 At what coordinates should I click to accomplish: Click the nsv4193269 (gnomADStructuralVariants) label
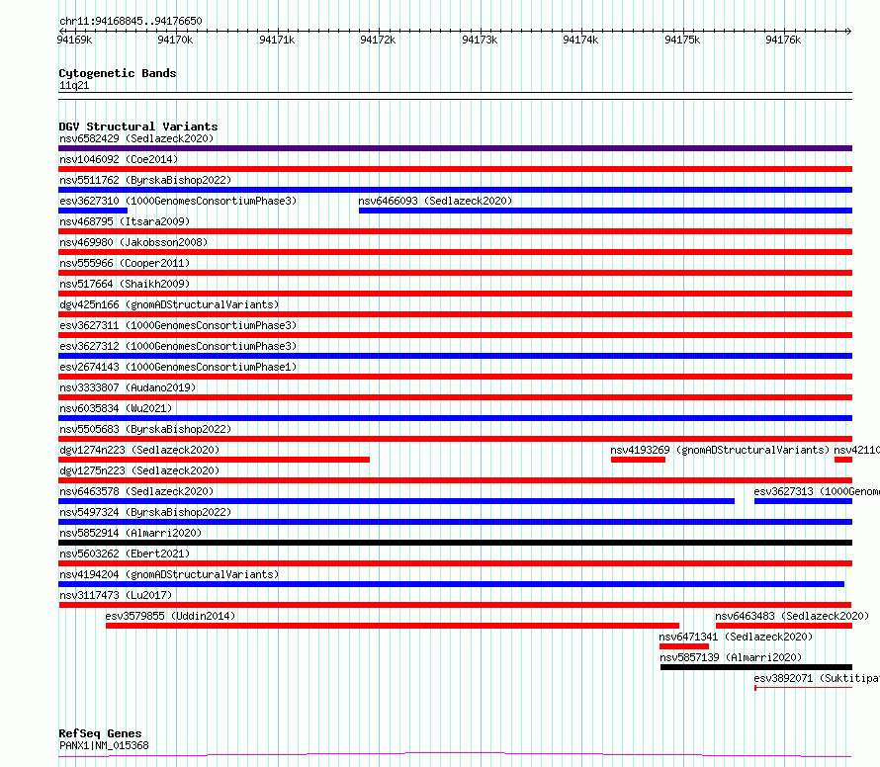(x=720, y=450)
